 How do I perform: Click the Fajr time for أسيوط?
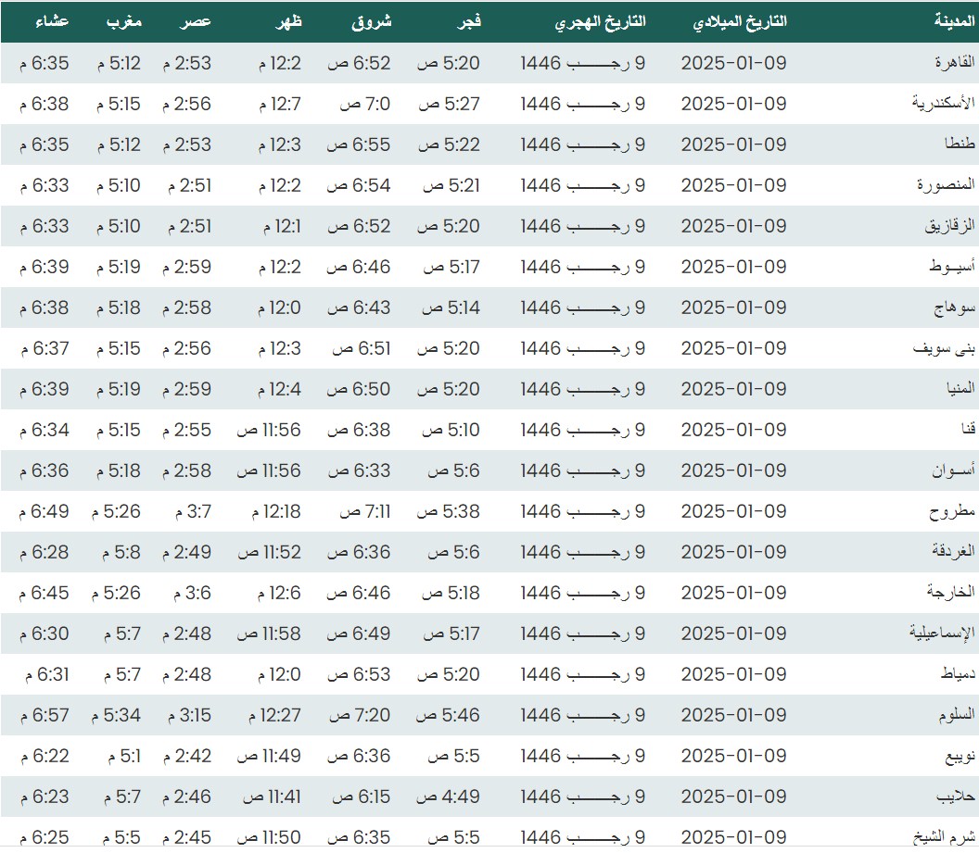pyautogui.click(x=451, y=267)
